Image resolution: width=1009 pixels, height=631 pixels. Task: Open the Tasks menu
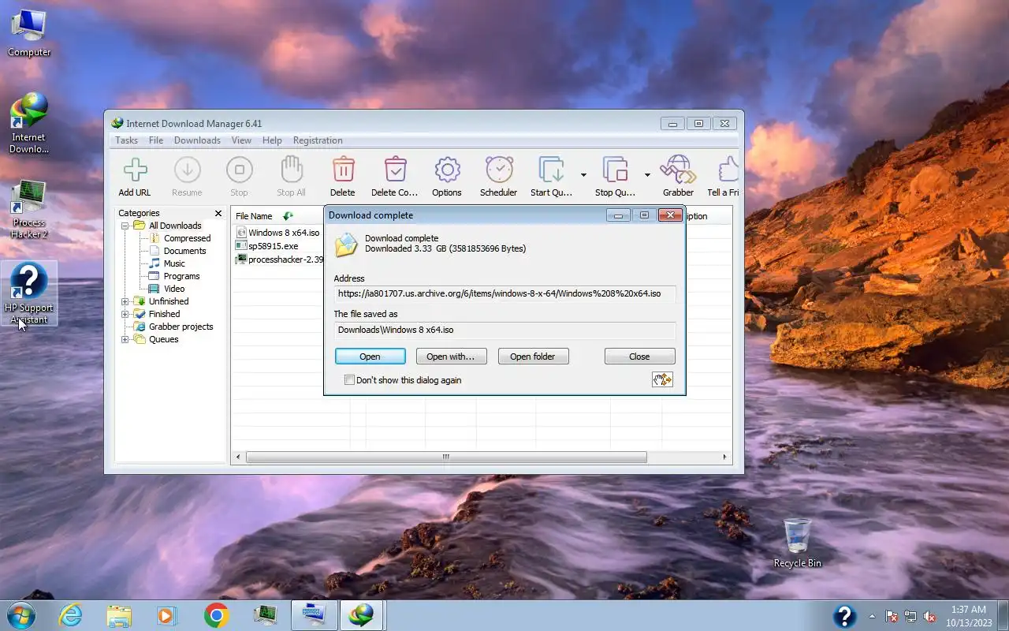[x=126, y=140]
